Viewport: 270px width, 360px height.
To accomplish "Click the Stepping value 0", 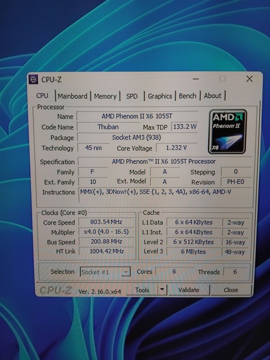I will click(x=236, y=172).
